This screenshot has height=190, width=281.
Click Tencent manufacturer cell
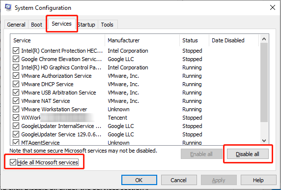pos(117,118)
